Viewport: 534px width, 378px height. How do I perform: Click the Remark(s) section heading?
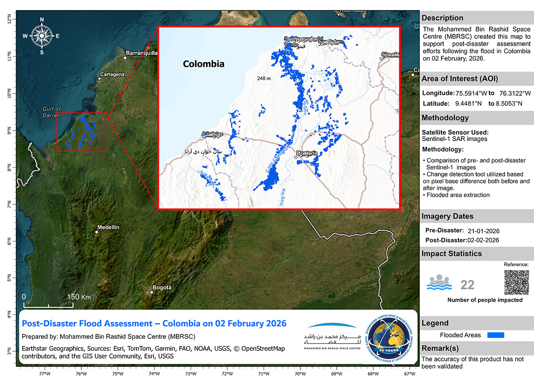tap(440, 349)
